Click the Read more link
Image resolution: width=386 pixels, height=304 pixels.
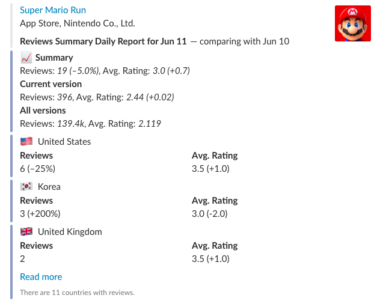coord(41,277)
